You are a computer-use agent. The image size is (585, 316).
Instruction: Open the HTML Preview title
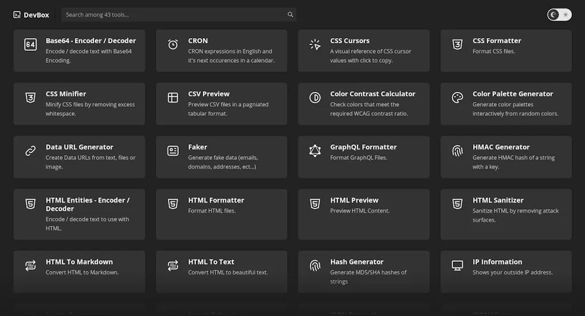tap(354, 200)
